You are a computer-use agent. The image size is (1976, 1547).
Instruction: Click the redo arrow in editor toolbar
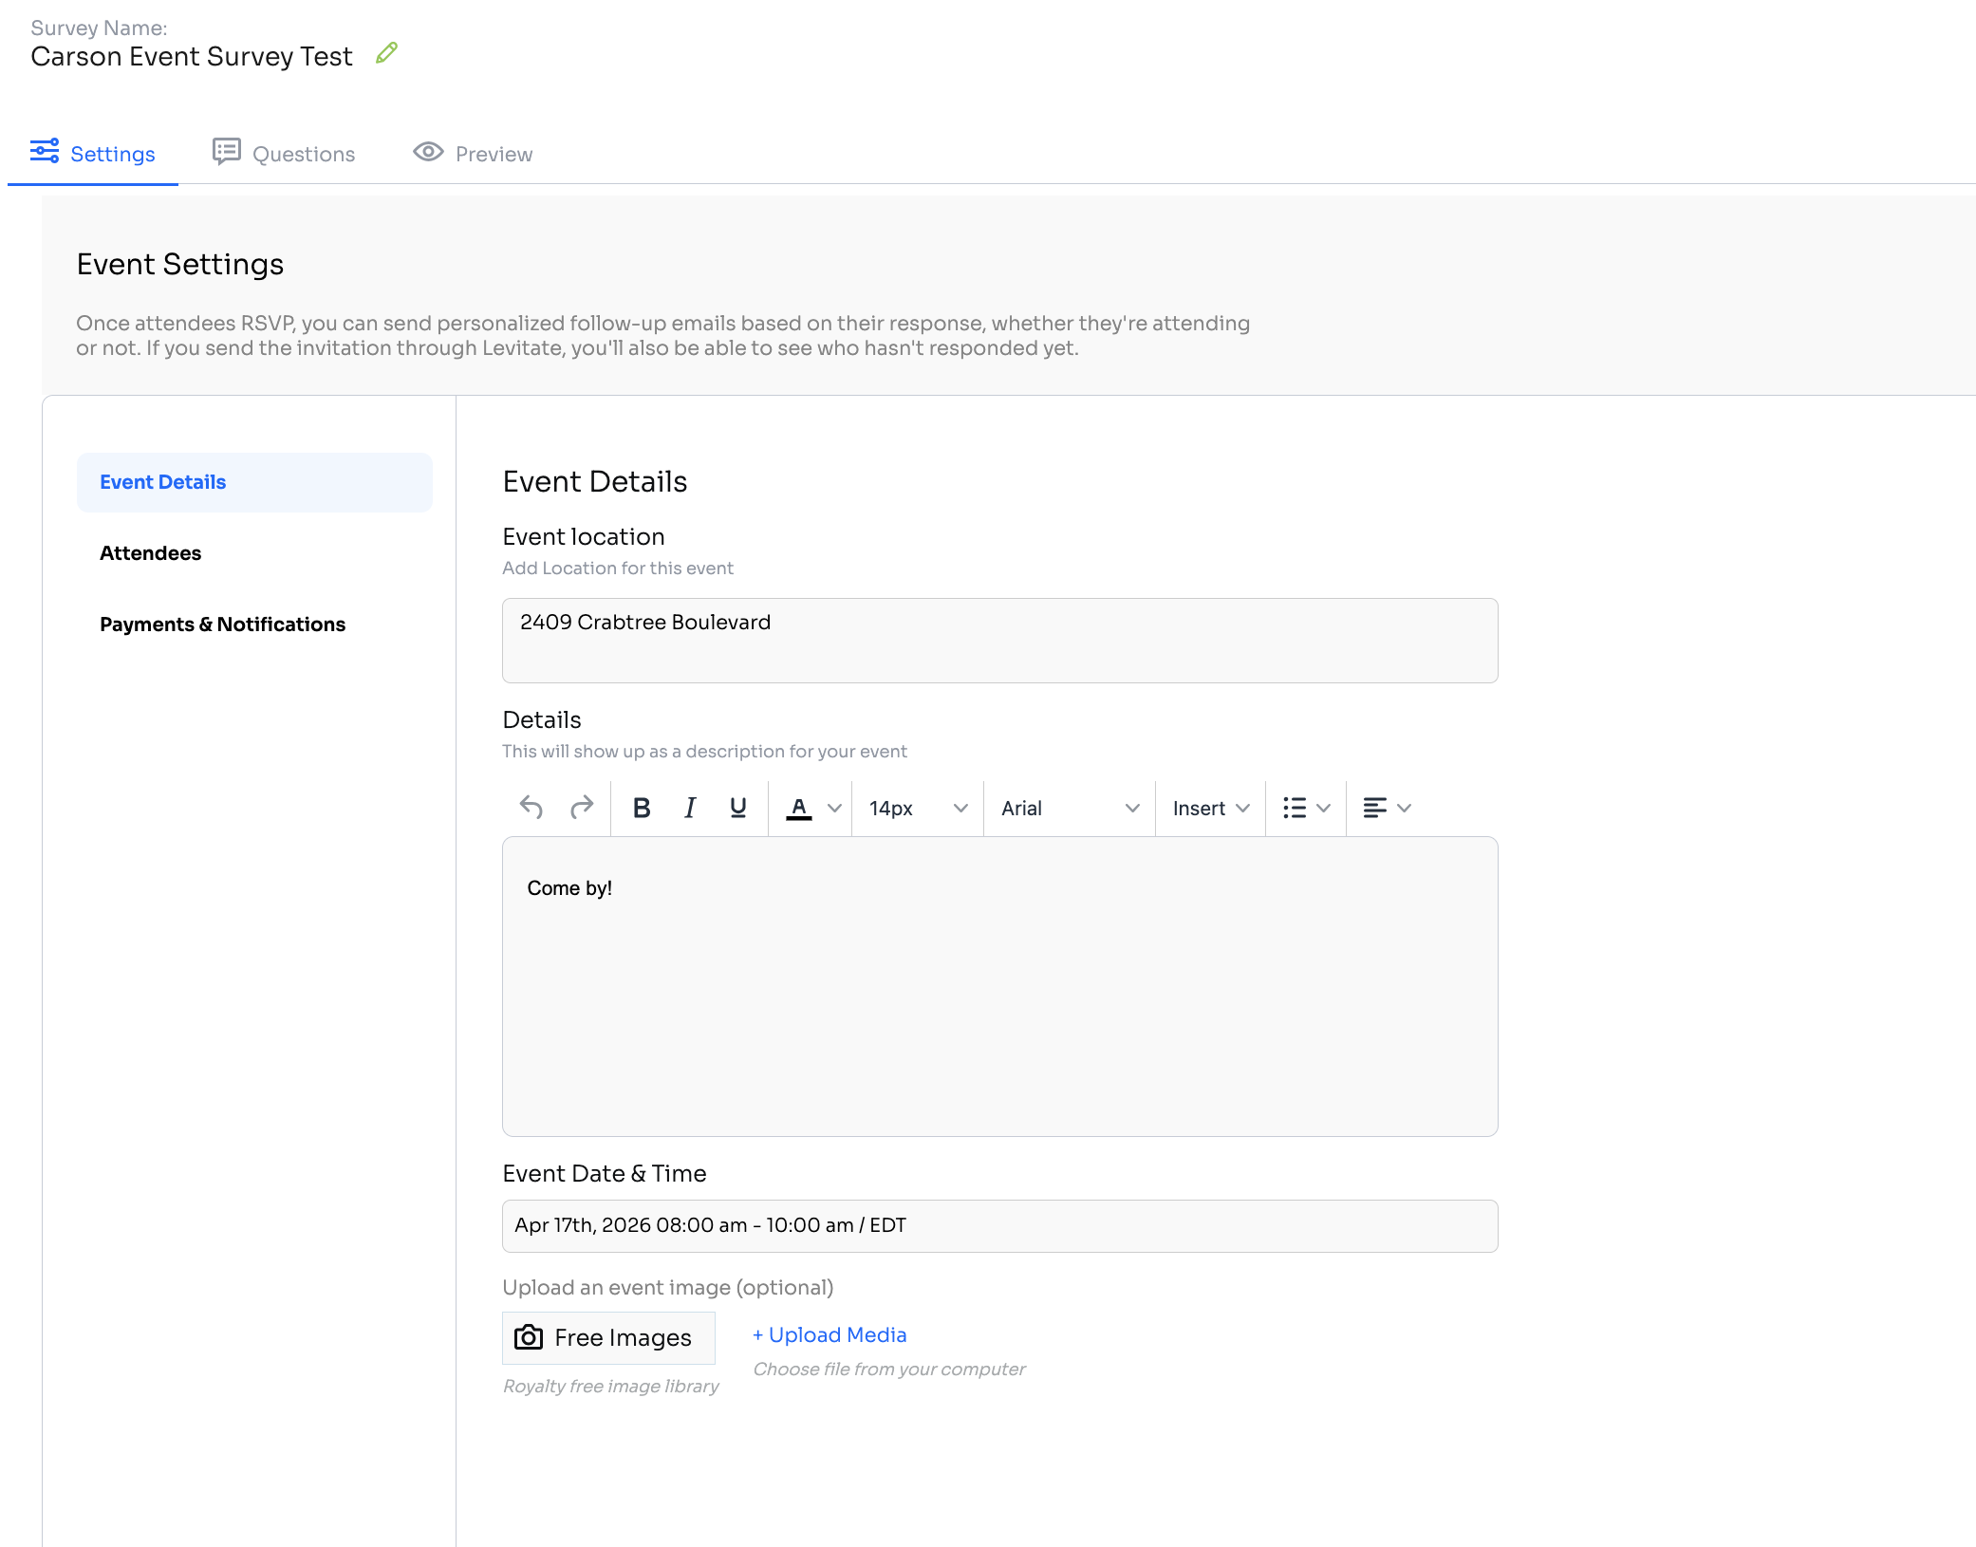tap(582, 808)
